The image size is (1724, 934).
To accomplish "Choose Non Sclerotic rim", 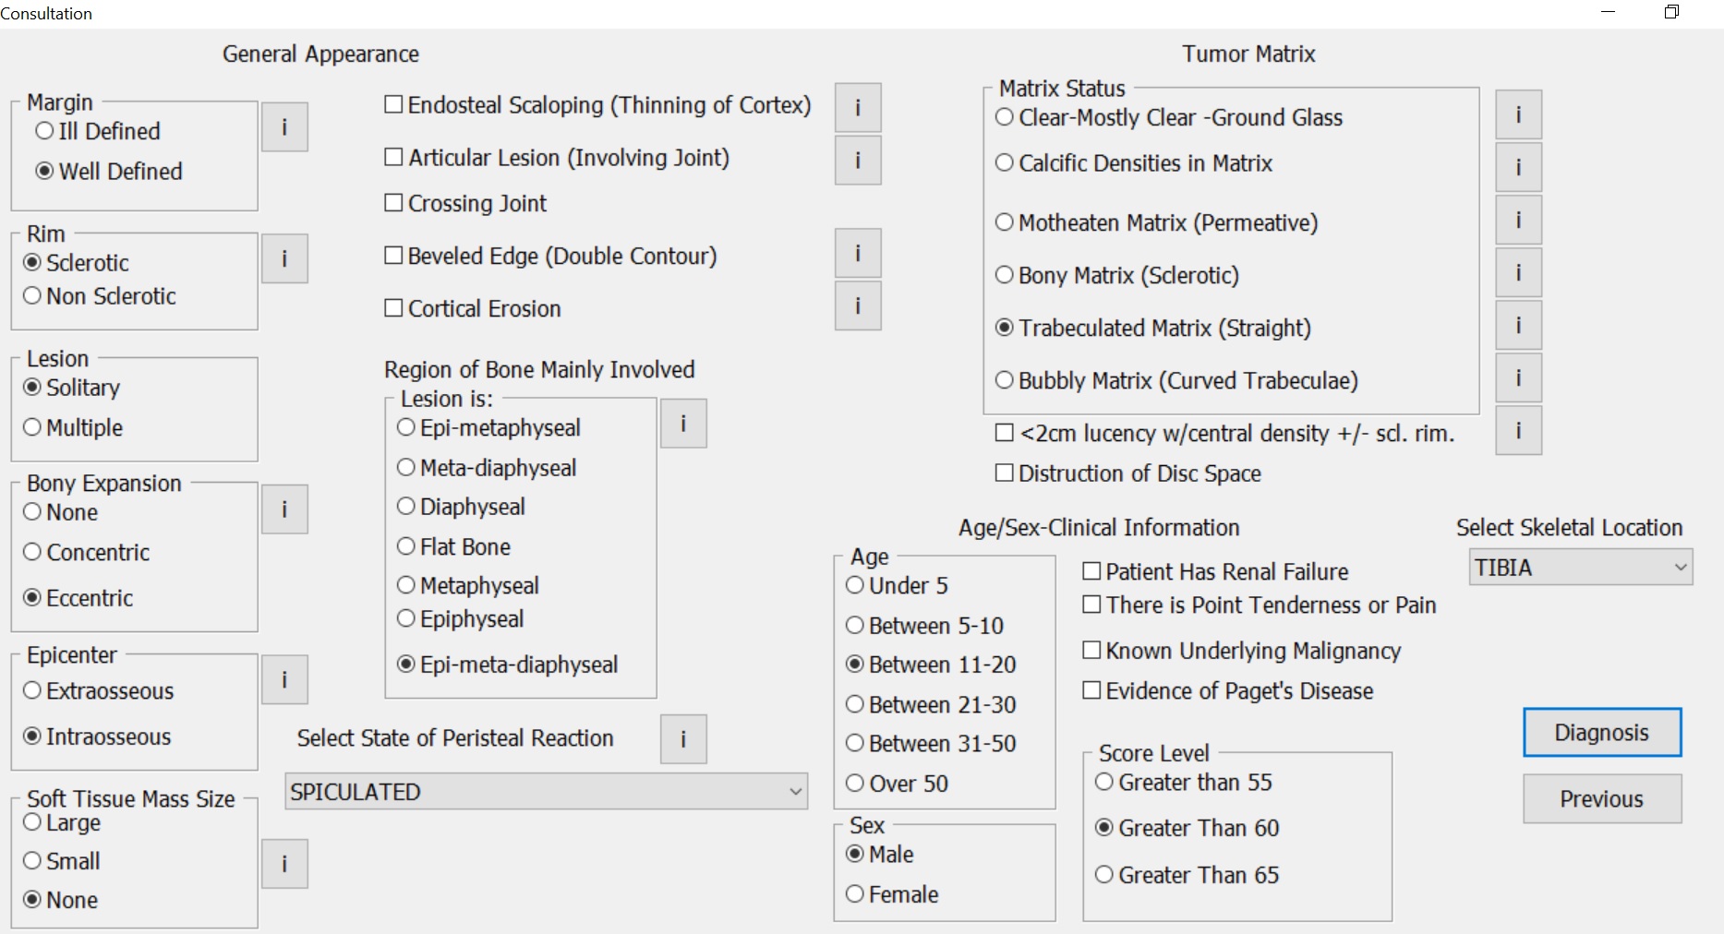I will pos(100,295).
